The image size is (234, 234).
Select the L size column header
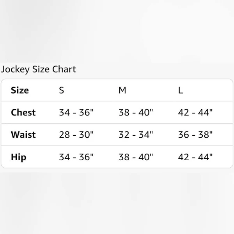click(x=181, y=90)
